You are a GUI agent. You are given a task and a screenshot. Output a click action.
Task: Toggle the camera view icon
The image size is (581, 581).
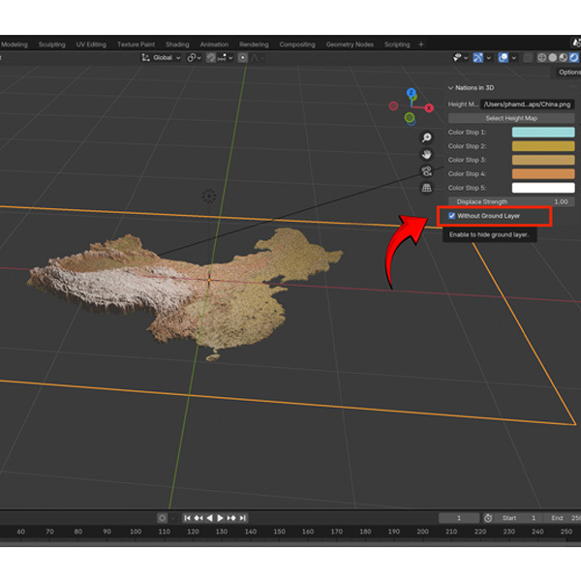coord(426,171)
